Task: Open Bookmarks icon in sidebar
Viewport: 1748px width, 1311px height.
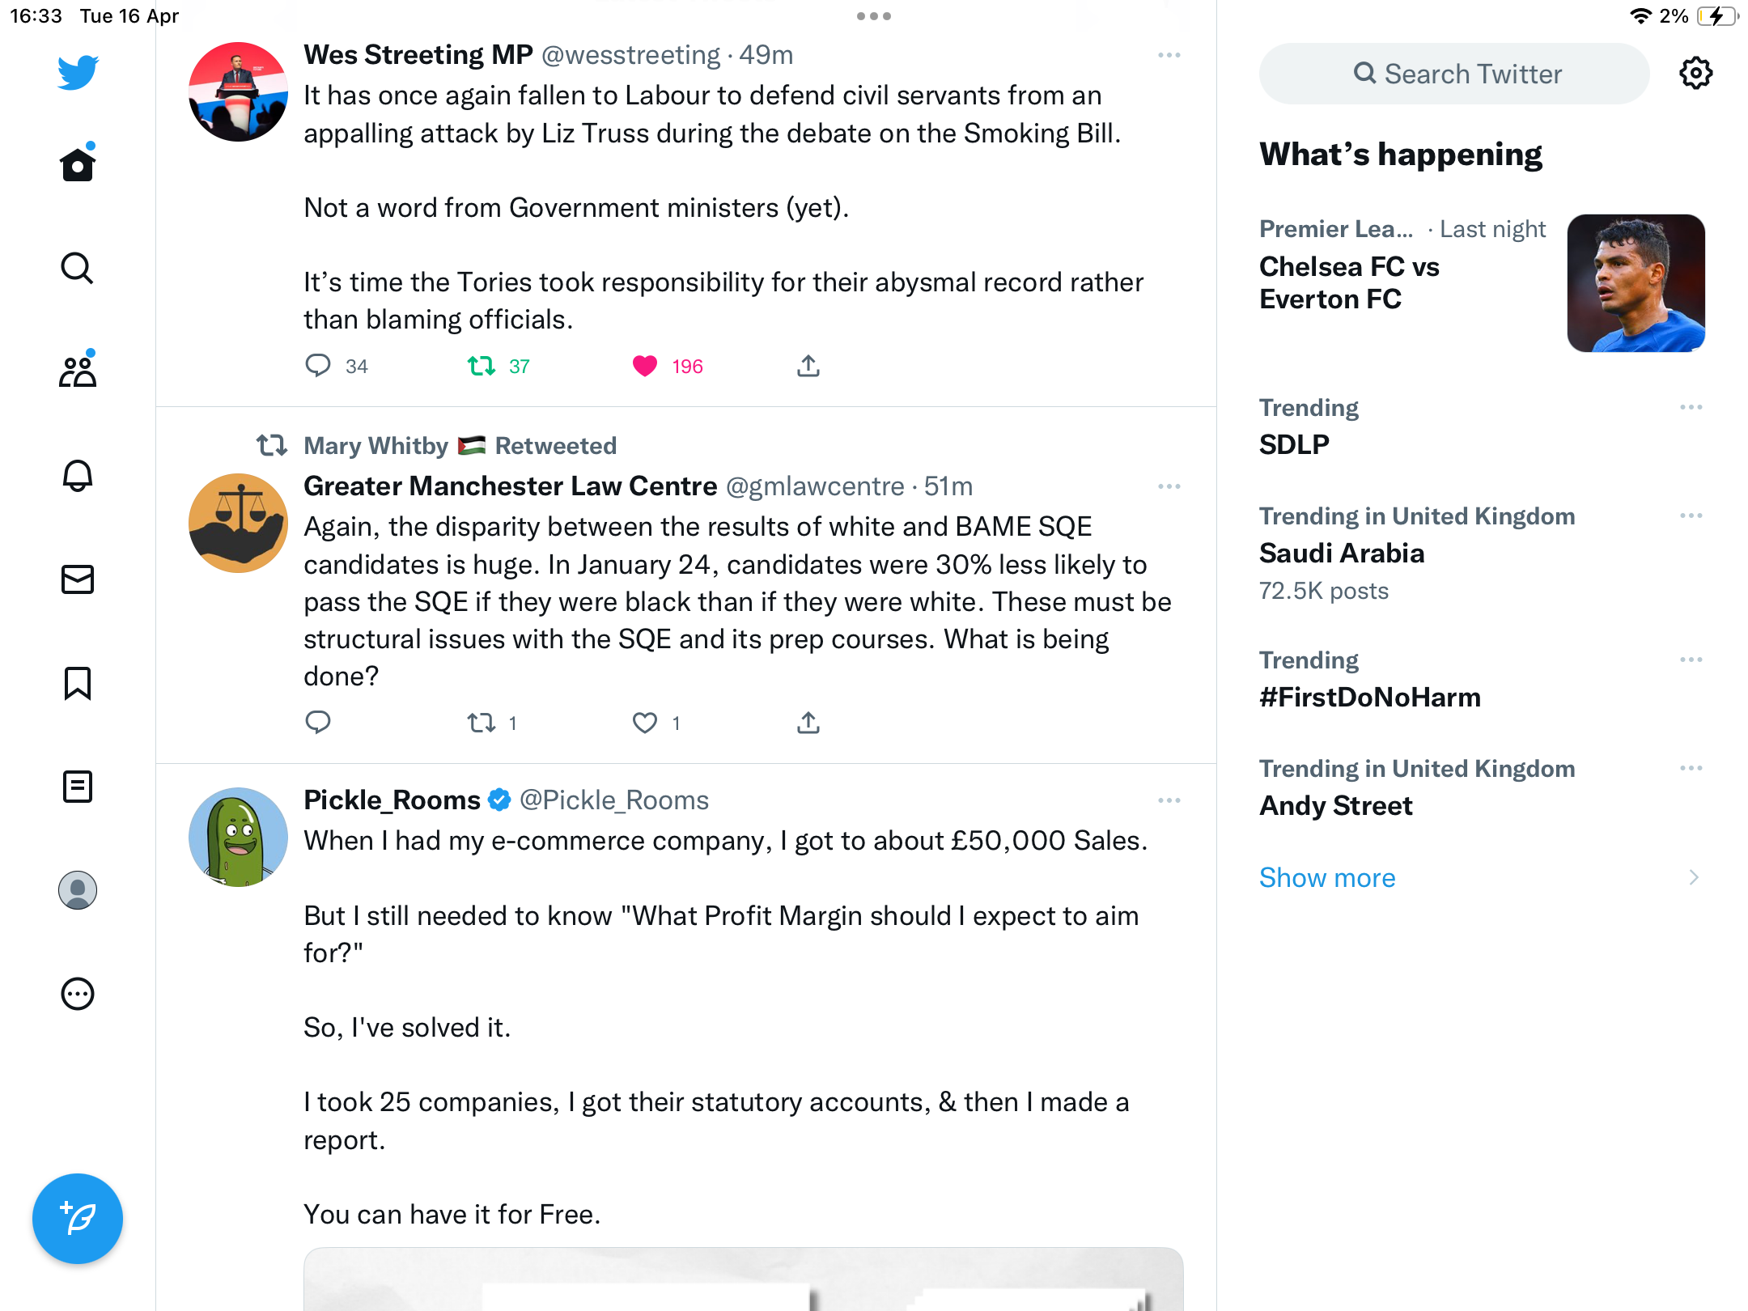Action: point(78,683)
